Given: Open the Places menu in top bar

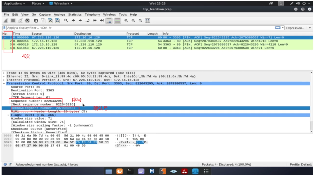Looking at the screenshot, I should pyautogui.click(x=38, y=3).
